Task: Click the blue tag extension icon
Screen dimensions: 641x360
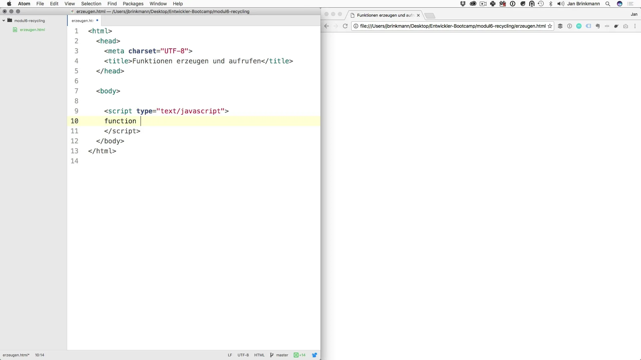Action: (x=588, y=26)
